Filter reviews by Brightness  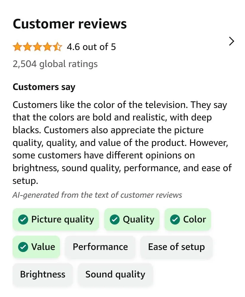(x=43, y=274)
